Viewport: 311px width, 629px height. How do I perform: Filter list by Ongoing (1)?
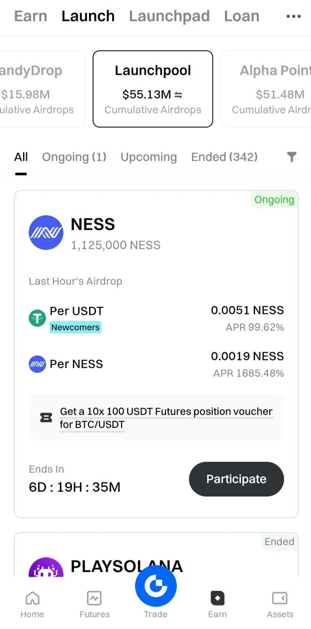pyautogui.click(x=74, y=157)
